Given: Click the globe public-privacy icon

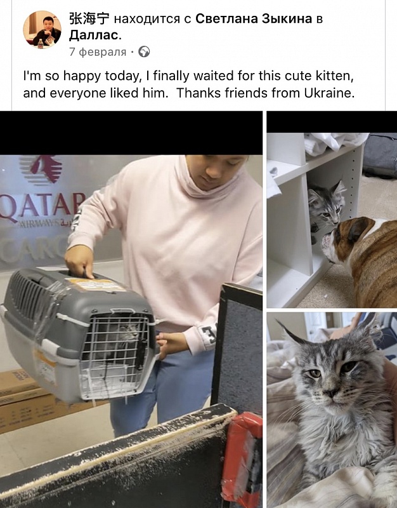Looking at the screenshot, I should [x=144, y=52].
